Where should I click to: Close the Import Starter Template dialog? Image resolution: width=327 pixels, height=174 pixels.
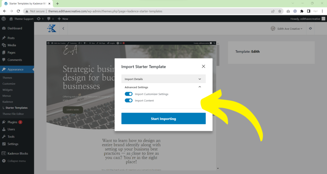[x=203, y=67]
